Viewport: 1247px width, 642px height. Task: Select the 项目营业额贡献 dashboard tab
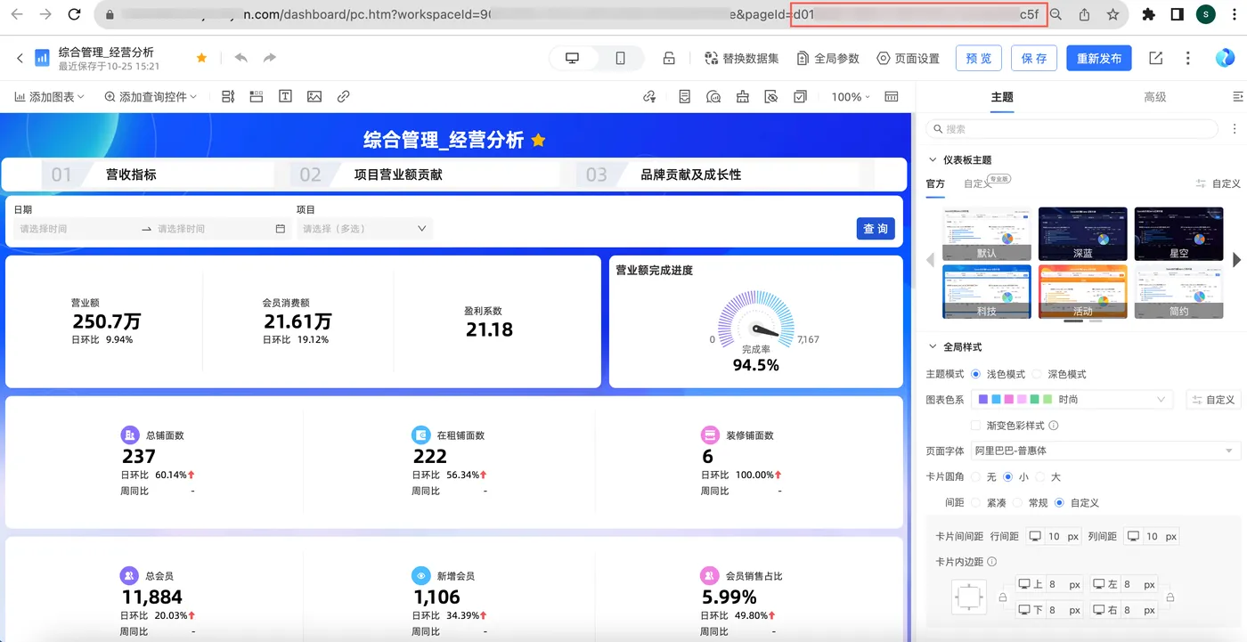click(x=398, y=175)
